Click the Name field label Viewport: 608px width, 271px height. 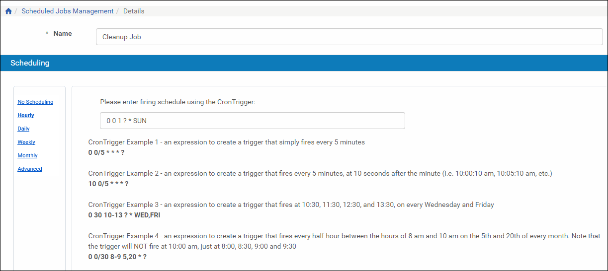tap(63, 34)
